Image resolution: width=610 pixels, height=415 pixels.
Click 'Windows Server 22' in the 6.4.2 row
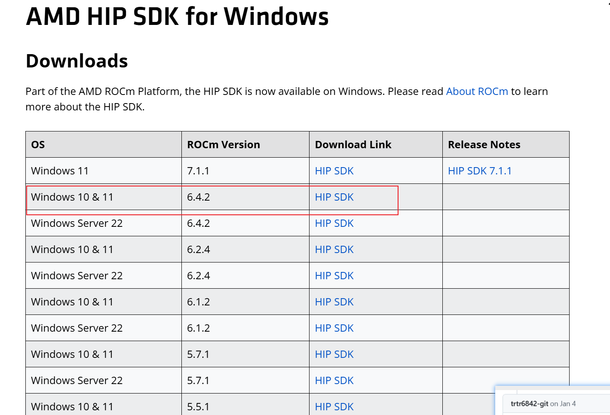click(77, 223)
